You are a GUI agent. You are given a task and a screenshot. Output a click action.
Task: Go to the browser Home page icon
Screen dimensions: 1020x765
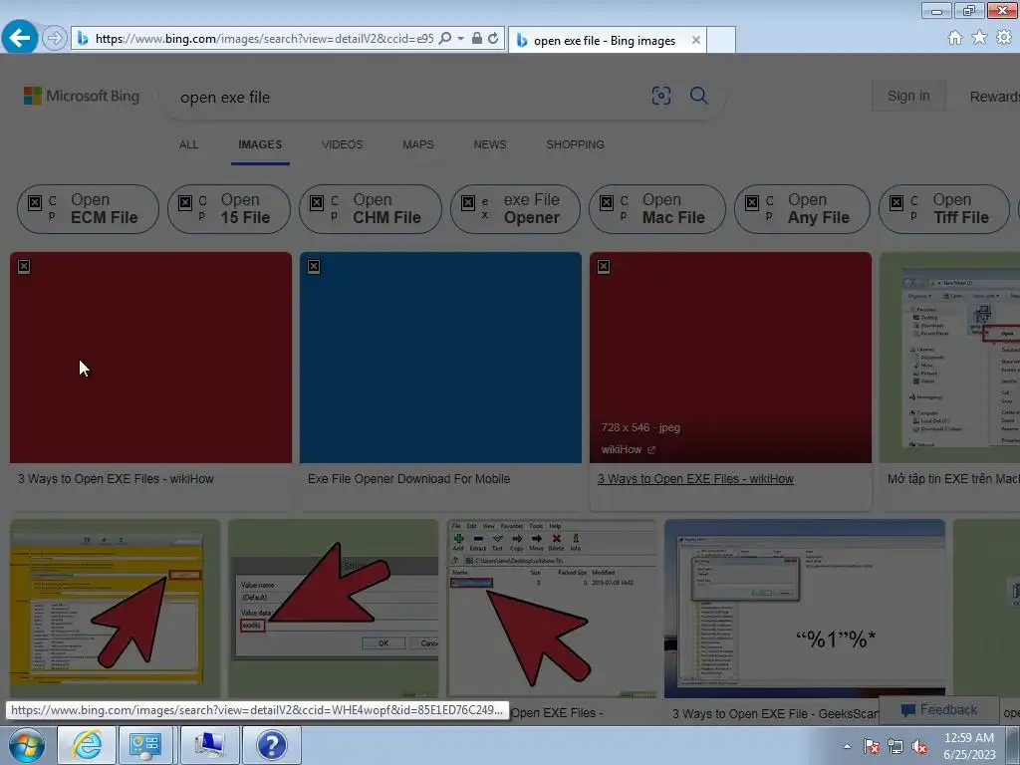tap(955, 38)
